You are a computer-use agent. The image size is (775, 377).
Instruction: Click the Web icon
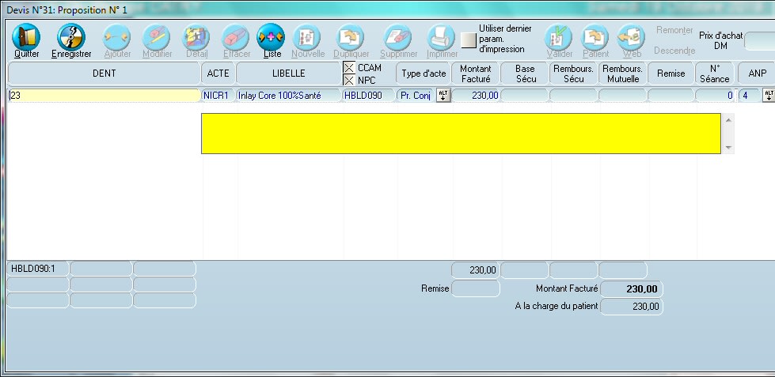point(631,37)
